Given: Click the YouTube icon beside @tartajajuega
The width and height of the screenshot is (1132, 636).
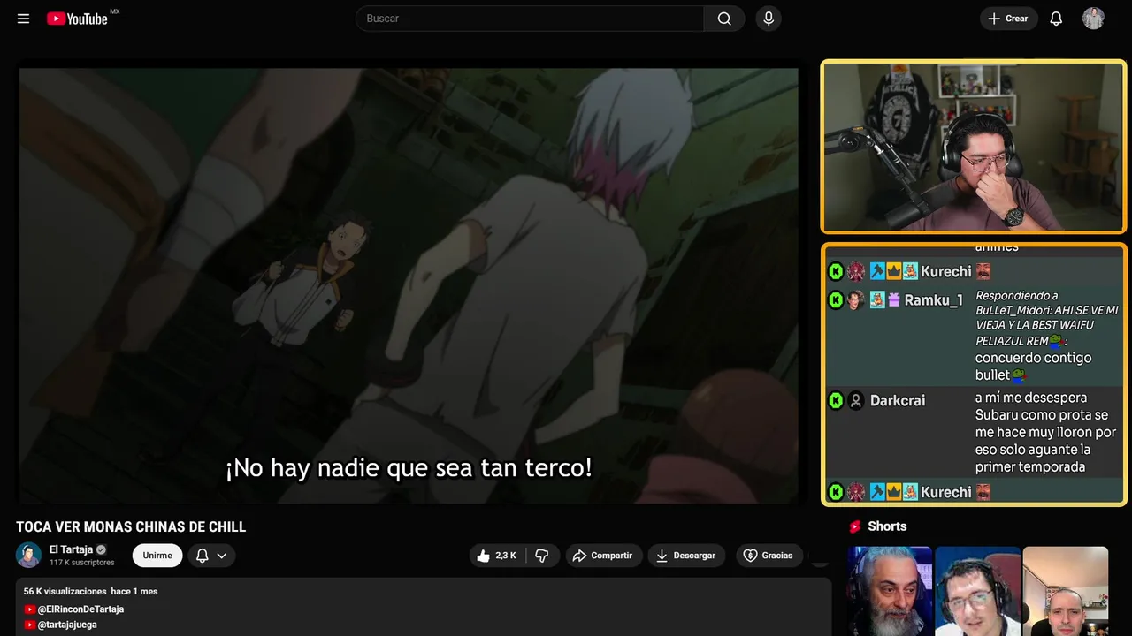Looking at the screenshot, I should click(30, 625).
